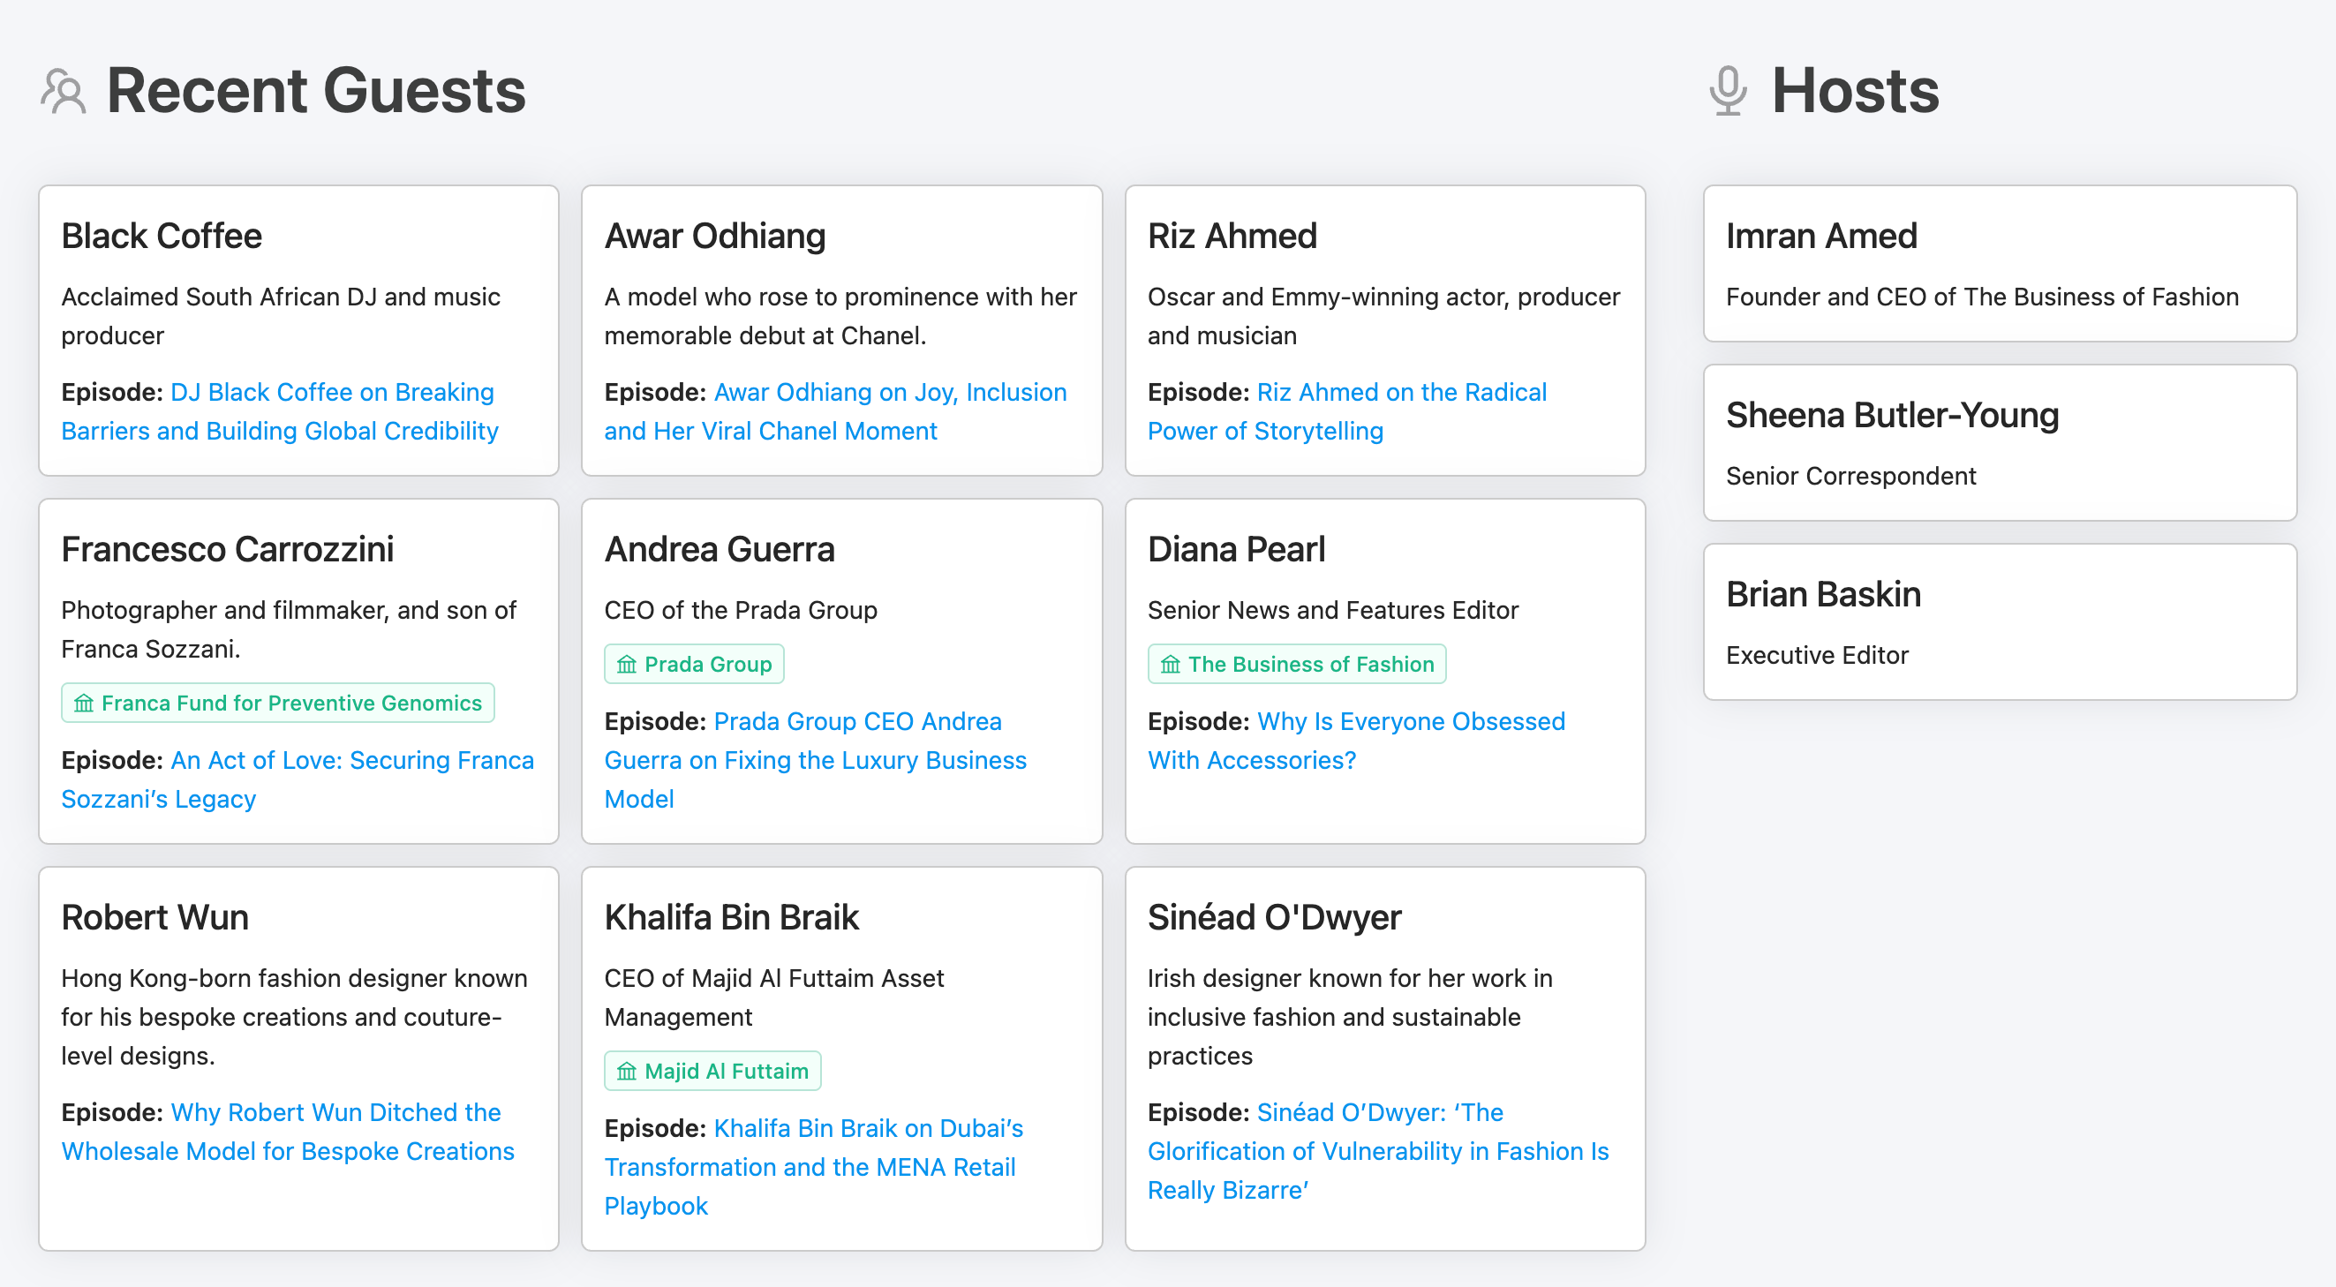Open Khalifa Bin Braik Dubai episode link
2336x1287 pixels.
868,1129
